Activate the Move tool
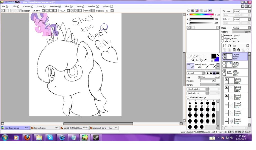The image size is (256, 150). 189,60
